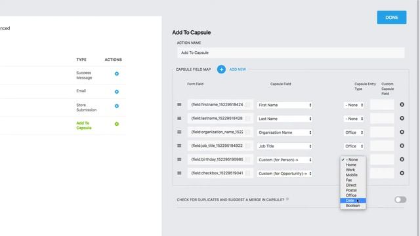420x236 pixels.
Task: Click drag handle of lastname field row
Action: tap(179, 118)
